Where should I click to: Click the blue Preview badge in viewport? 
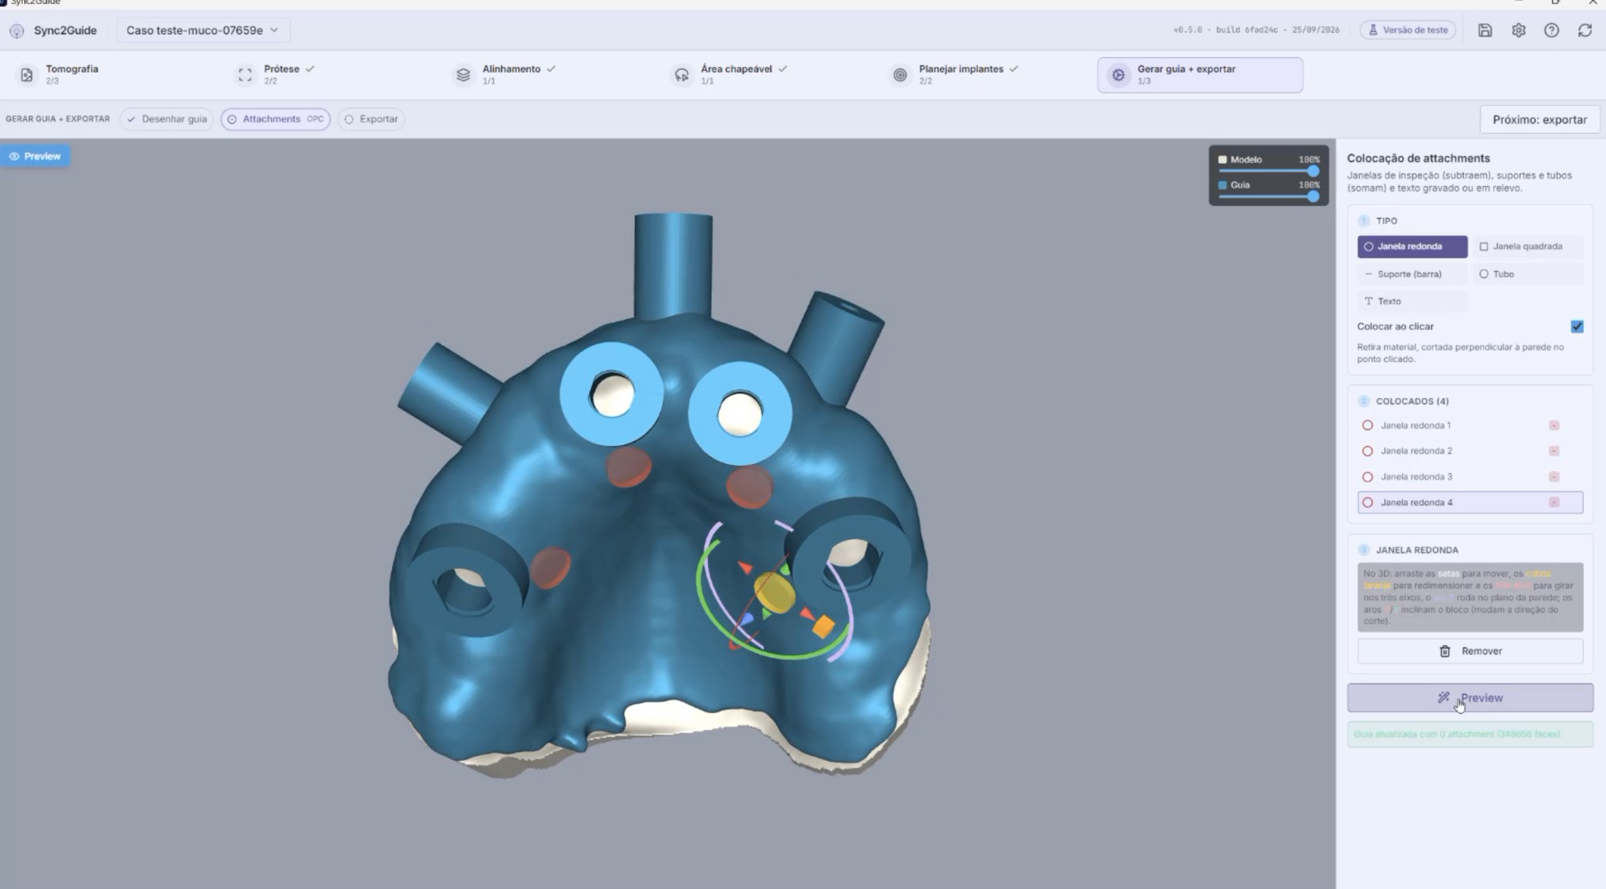[35, 156]
